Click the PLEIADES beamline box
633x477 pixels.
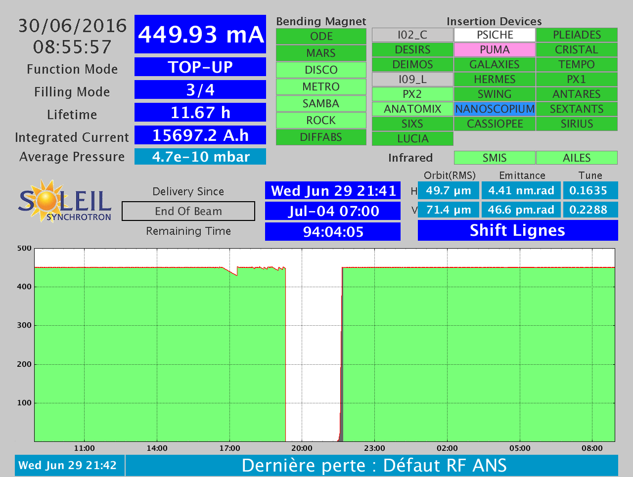tap(577, 35)
